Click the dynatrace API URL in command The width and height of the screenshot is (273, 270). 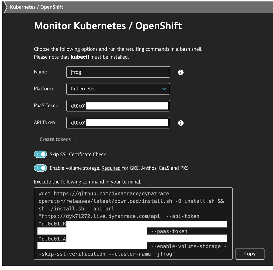[x=101, y=216]
